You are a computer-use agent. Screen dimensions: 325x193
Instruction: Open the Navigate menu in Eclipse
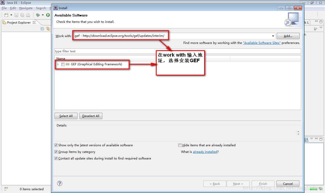[26, 8]
